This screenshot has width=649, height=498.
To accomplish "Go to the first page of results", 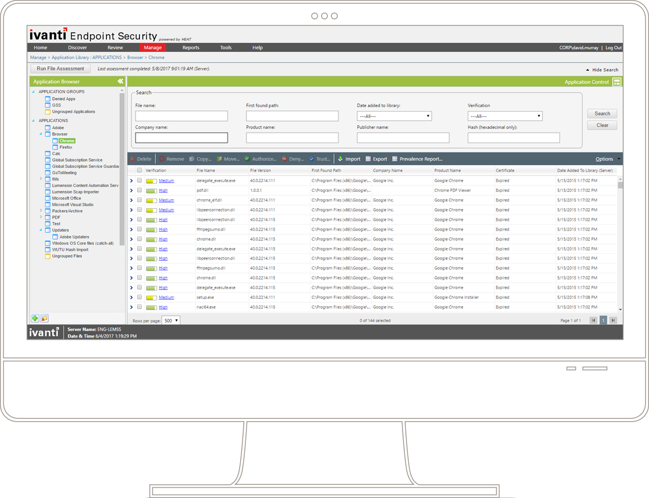I will 593,320.
